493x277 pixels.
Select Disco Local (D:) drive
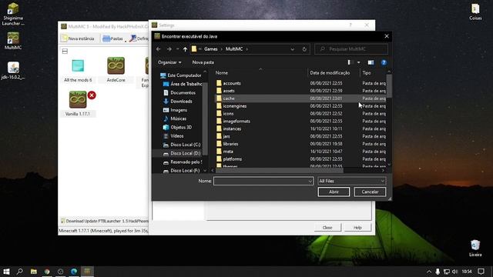pyautogui.click(x=182, y=153)
